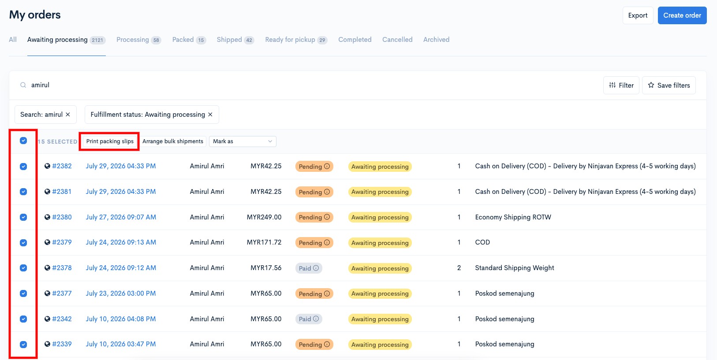Click the globe icon beside order #2339

pyautogui.click(x=47, y=344)
